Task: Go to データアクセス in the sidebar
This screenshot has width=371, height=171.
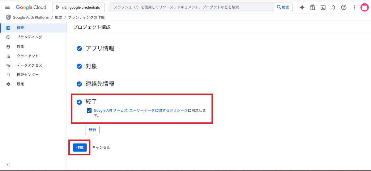Action: click(29, 65)
